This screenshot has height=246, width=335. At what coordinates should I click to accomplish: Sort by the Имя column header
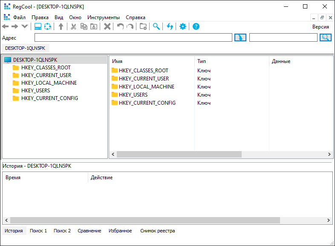[152, 61]
